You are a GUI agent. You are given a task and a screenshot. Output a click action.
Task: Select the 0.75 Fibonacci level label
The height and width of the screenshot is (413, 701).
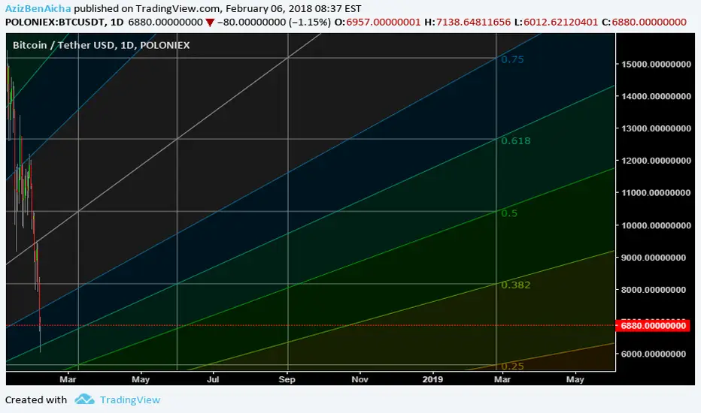(x=512, y=59)
